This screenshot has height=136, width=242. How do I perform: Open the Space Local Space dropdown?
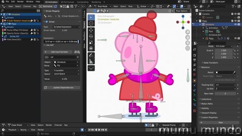tap(67, 74)
